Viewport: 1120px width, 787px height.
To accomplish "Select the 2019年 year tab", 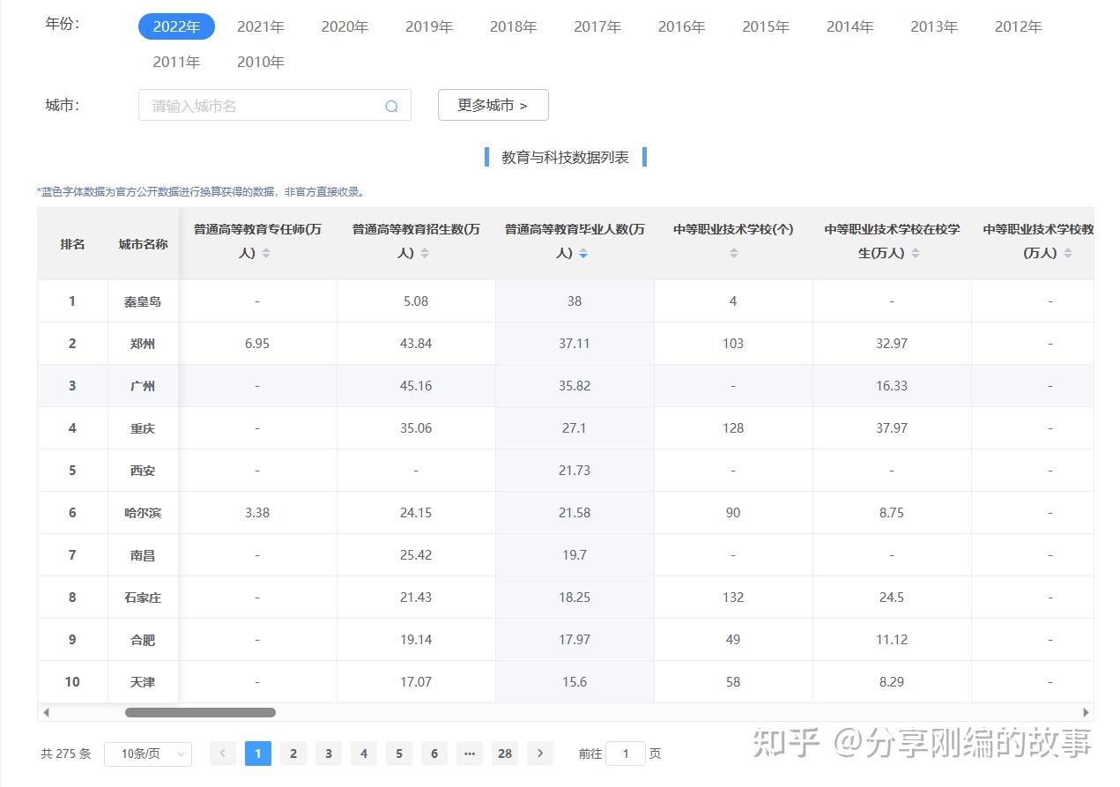I will 429,26.
